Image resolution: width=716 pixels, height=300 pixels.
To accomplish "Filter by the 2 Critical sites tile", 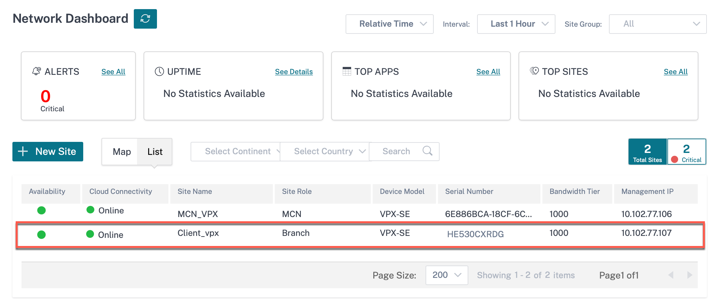I will click(687, 152).
